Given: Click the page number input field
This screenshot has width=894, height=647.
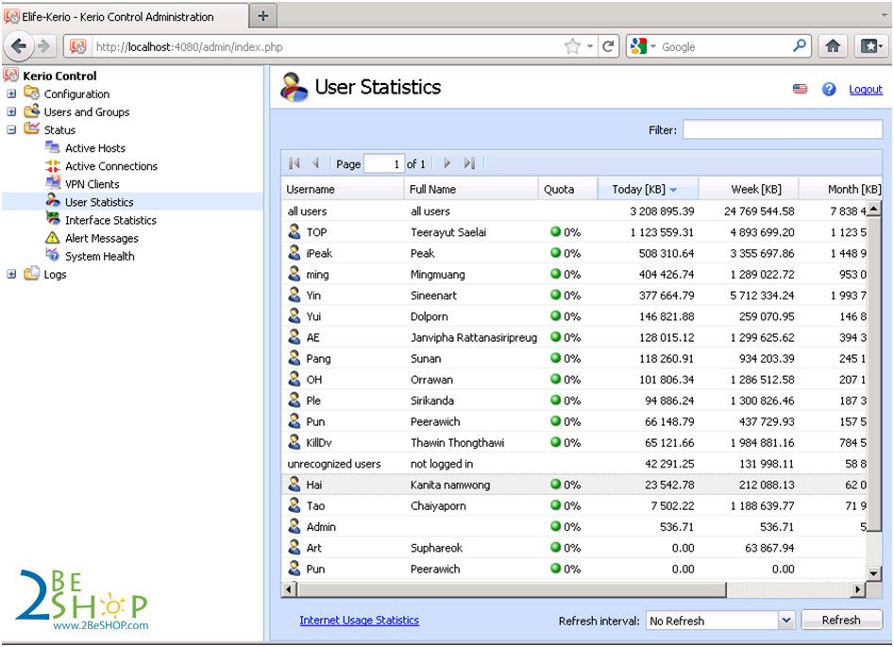Looking at the screenshot, I should pyautogui.click(x=383, y=163).
